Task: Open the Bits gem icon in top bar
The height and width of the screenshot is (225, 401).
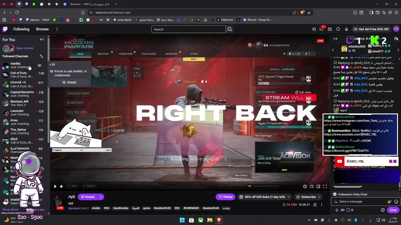Action: [346, 29]
